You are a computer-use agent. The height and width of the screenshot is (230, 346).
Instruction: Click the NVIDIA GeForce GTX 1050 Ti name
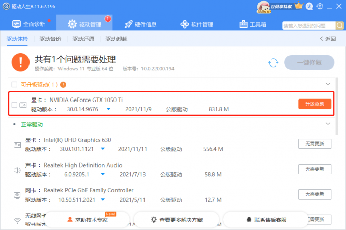tap(86, 100)
